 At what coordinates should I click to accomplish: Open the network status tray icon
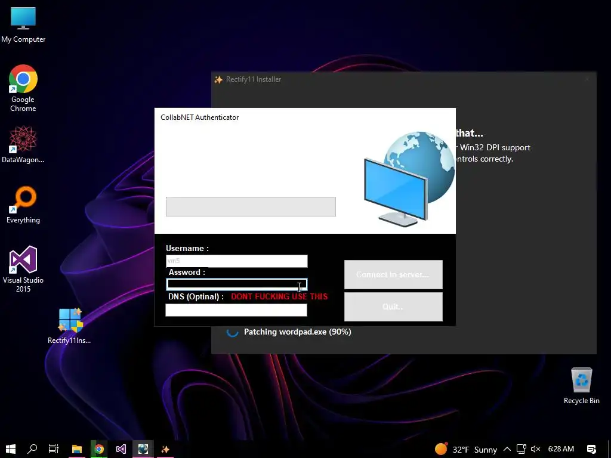pyautogui.click(x=521, y=450)
